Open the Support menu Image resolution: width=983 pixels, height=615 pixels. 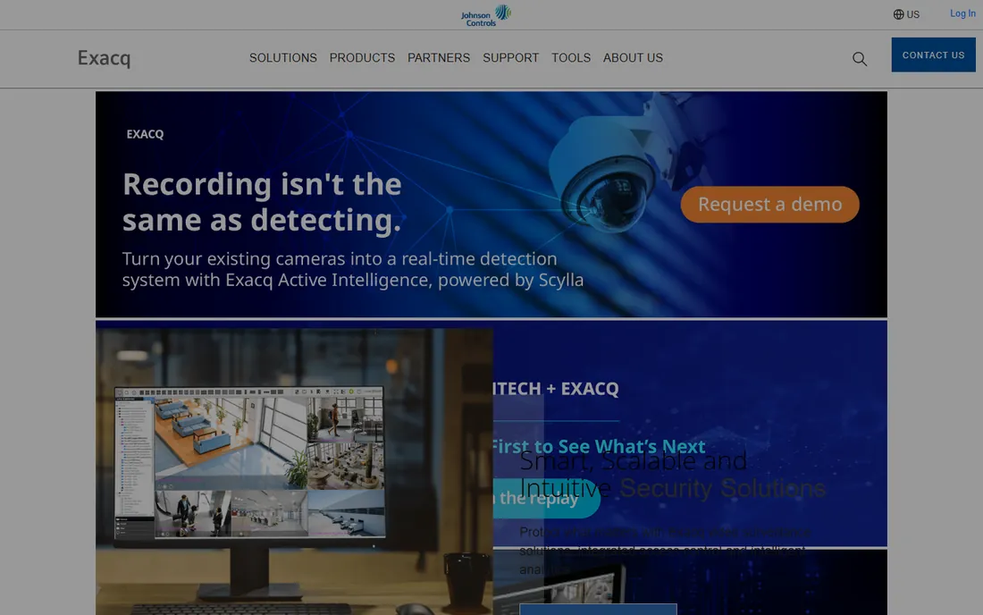(x=511, y=58)
